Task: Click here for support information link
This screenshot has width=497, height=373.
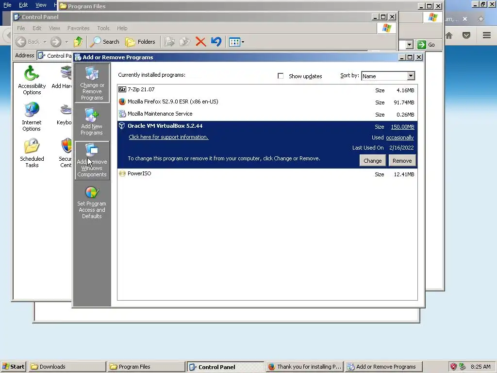Action: coord(168,137)
